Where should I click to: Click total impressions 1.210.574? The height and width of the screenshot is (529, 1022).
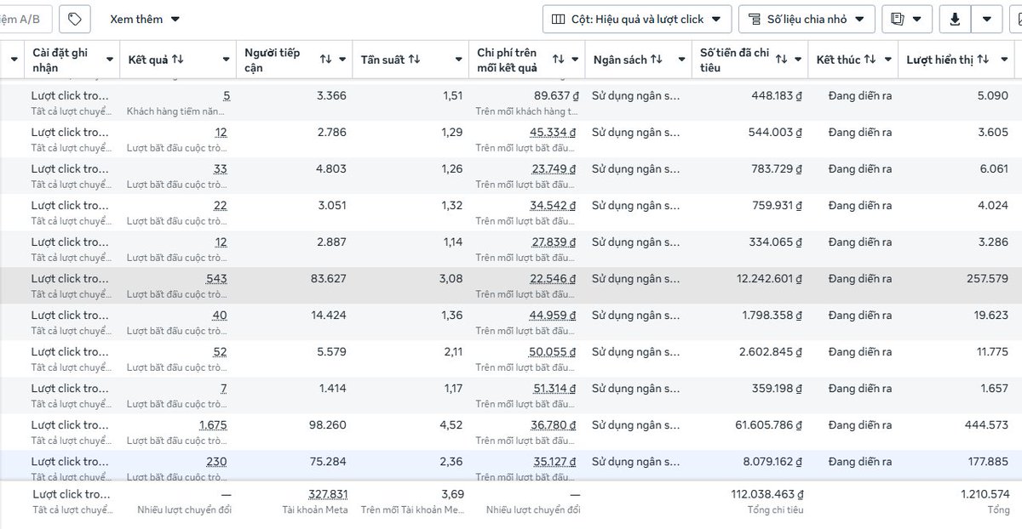coord(985,494)
